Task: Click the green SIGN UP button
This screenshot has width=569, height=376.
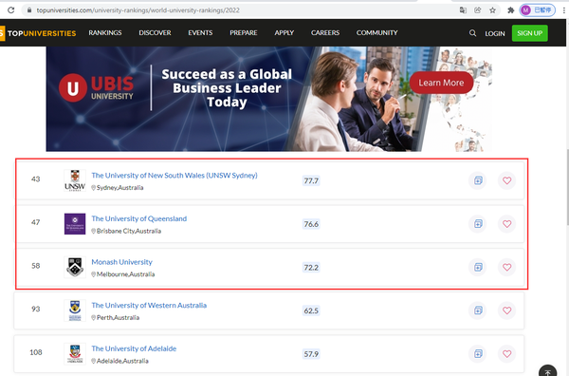Action: [530, 33]
